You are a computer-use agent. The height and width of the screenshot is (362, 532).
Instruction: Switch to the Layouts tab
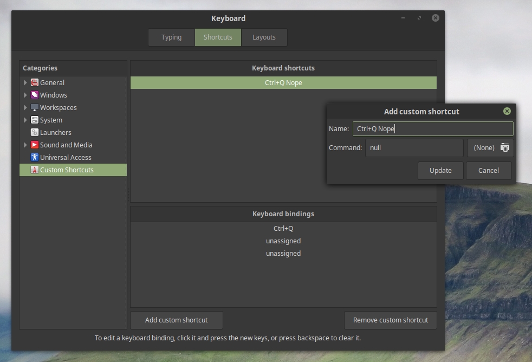tap(264, 37)
